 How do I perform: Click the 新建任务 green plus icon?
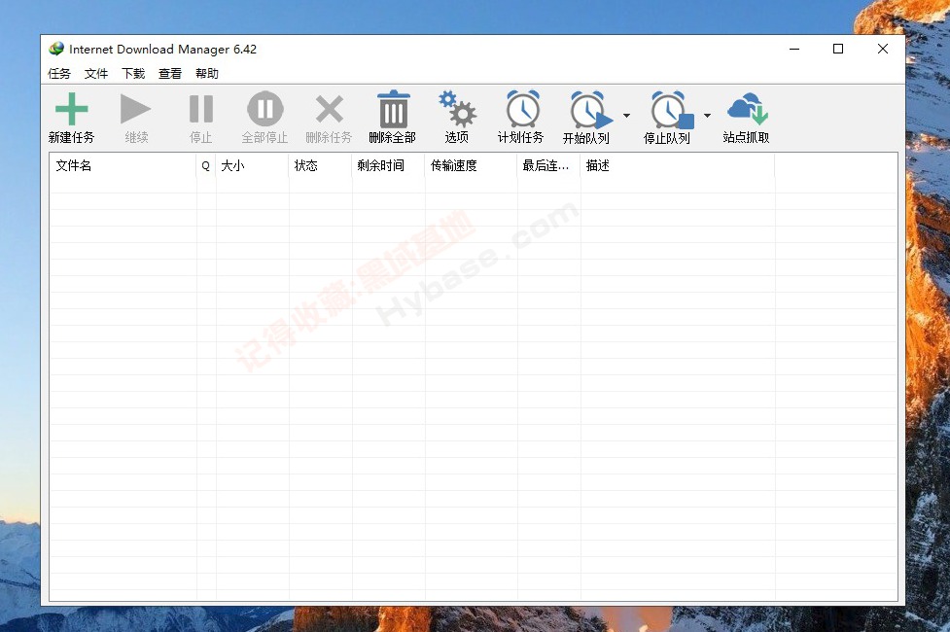tap(72, 109)
